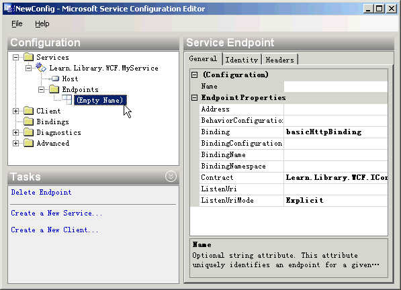Viewport: 401px width, 290px height.
Task: Click the application icon in title bar
Action: pyautogui.click(x=9, y=9)
